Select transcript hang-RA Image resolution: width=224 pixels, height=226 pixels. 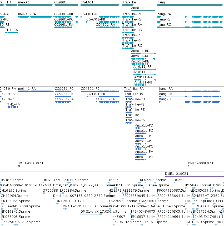190,17
